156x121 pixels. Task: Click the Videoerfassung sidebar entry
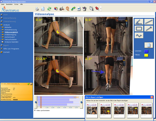click(x=9, y=22)
